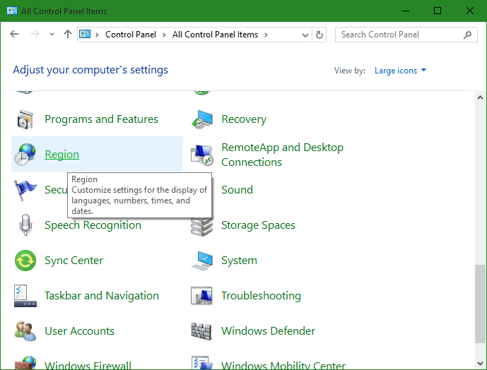Open the User Accounts link
Image resolution: width=487 pixels, height=370 pixels.
pos(79,331)
